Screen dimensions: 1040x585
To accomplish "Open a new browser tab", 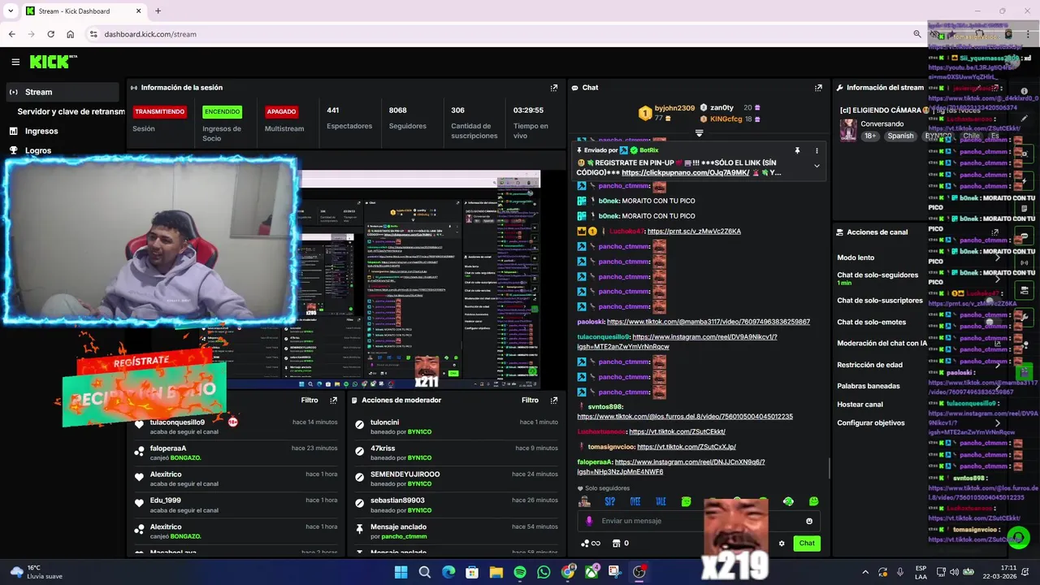I will pos(158,11).
